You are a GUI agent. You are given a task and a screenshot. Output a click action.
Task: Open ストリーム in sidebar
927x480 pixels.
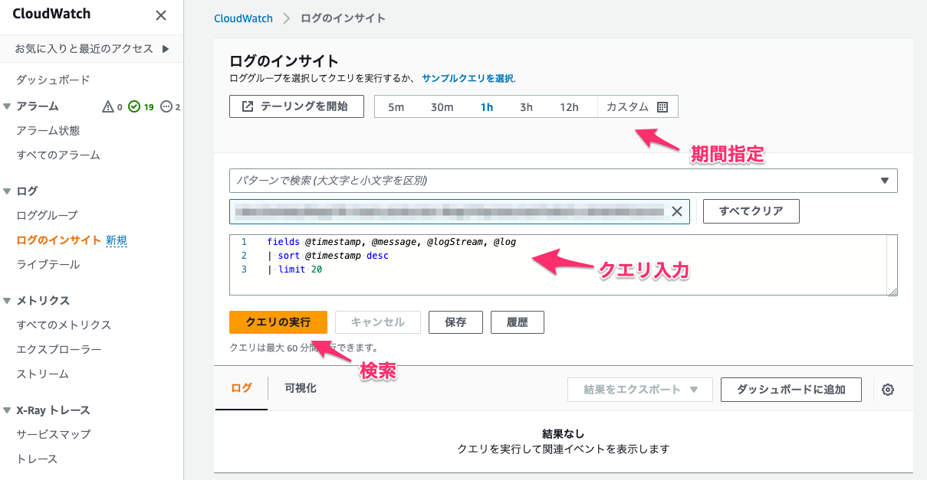pos(42,374)
